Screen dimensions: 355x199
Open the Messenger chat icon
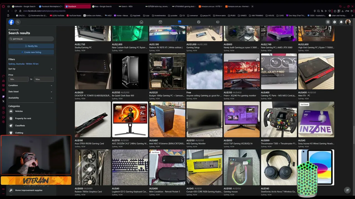click(x=335, y=22)
